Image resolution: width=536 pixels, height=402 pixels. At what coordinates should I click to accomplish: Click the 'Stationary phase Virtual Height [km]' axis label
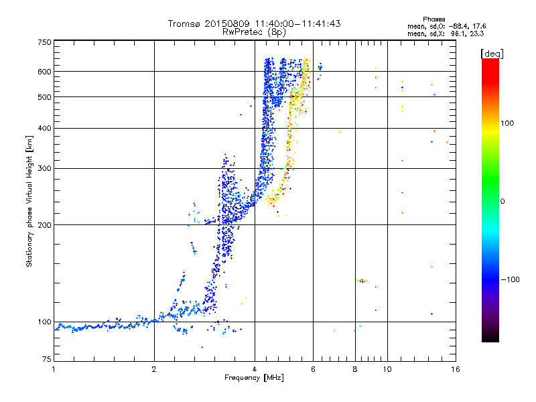[29, 201]
